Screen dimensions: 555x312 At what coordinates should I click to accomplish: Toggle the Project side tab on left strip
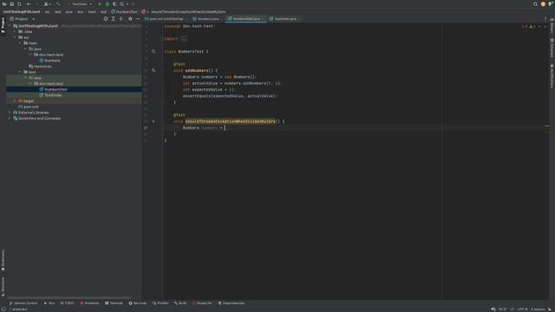tap(3, 25)
